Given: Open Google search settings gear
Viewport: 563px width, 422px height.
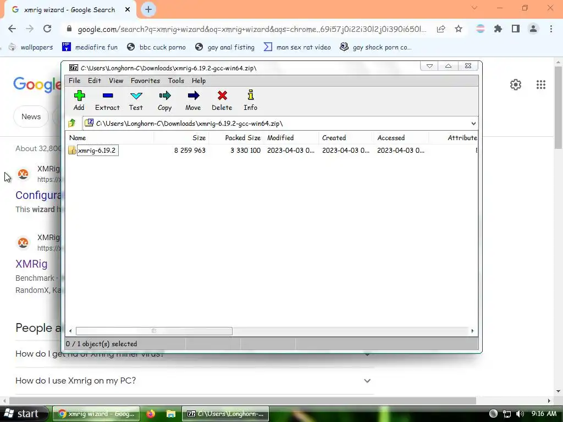Looking at the screenshot, I should [x=516, y=85].
